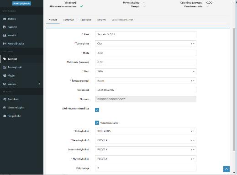Screen dimensions: 237x175
Task: Go to Kaaviot in the sidebar
Action: point(21,35)
